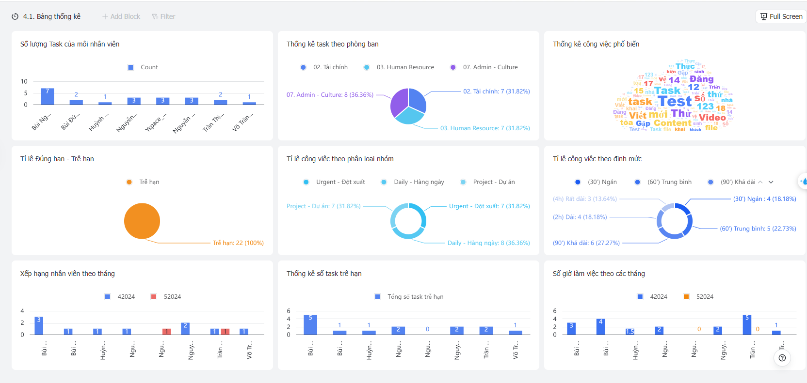The width and height of the screenshot is (807, 383).
Task: Open the help question mark icon
Action: coord(782,358)
